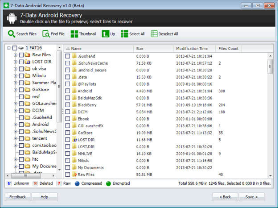This screenshot has width=279, height=208.
Task: Click the tree panel horizontal scrollbar thumb
Action: point(26,175)
